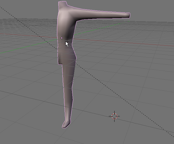Image resolution: width=174 pixels, height=144 pixels.
Task: Click the hand end of the outstretched arm
Action: point(128,15)
